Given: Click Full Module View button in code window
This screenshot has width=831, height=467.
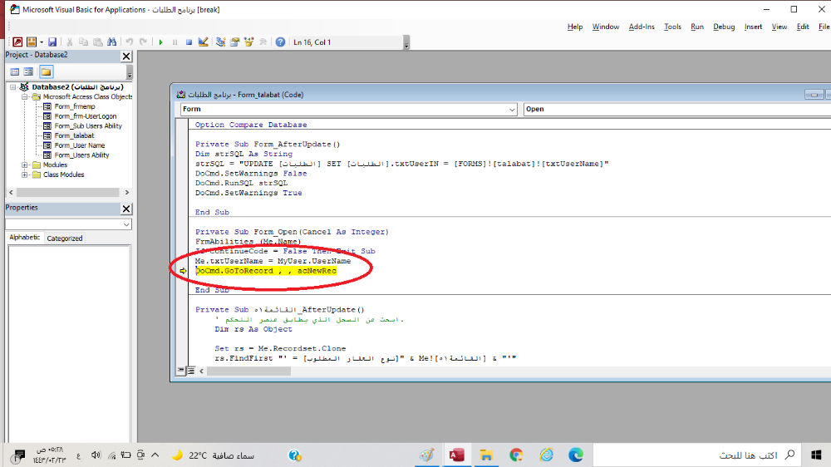Looking at the screenshot, I should (x=191, y=371).
